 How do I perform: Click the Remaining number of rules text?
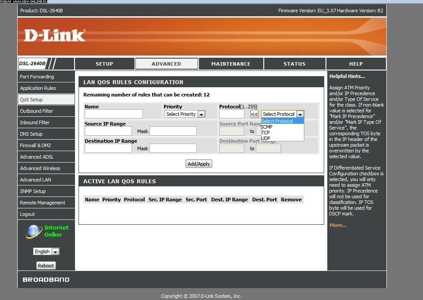point(146,95)
